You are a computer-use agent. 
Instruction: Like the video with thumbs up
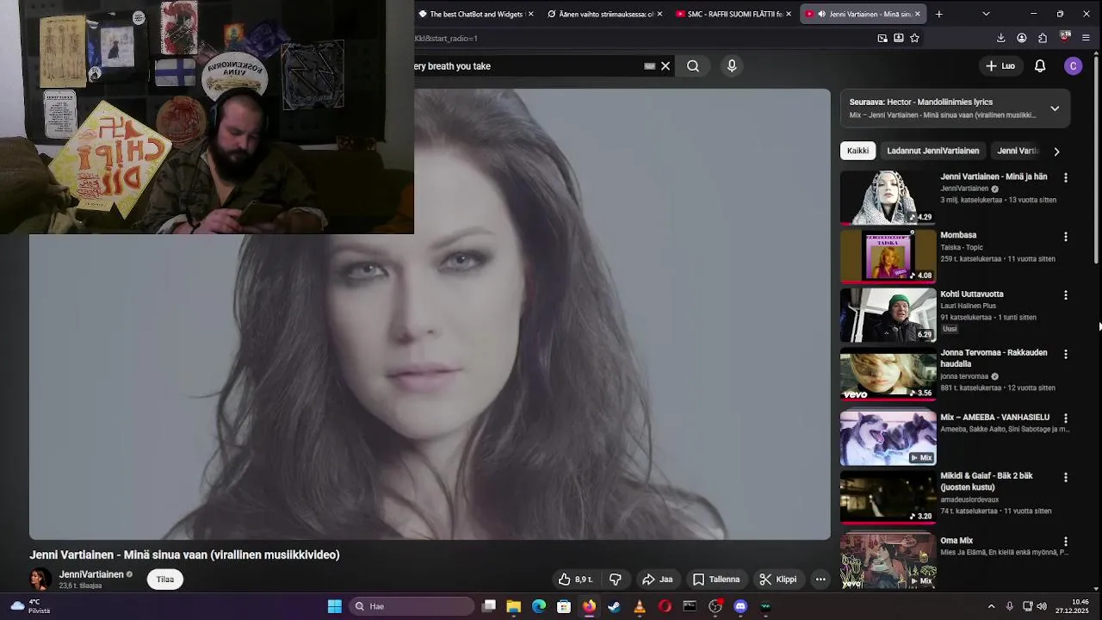(575, 580)
